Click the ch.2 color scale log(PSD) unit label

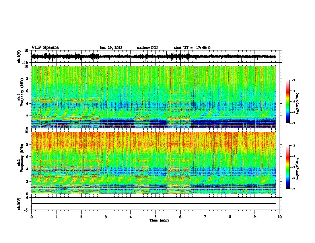[x=298, y=169]
